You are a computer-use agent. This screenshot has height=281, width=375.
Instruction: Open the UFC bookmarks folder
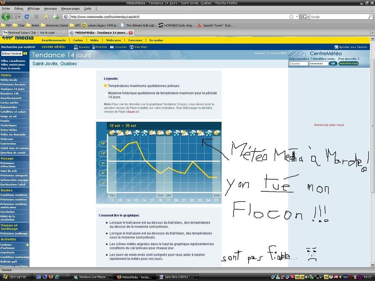(75, 25)
